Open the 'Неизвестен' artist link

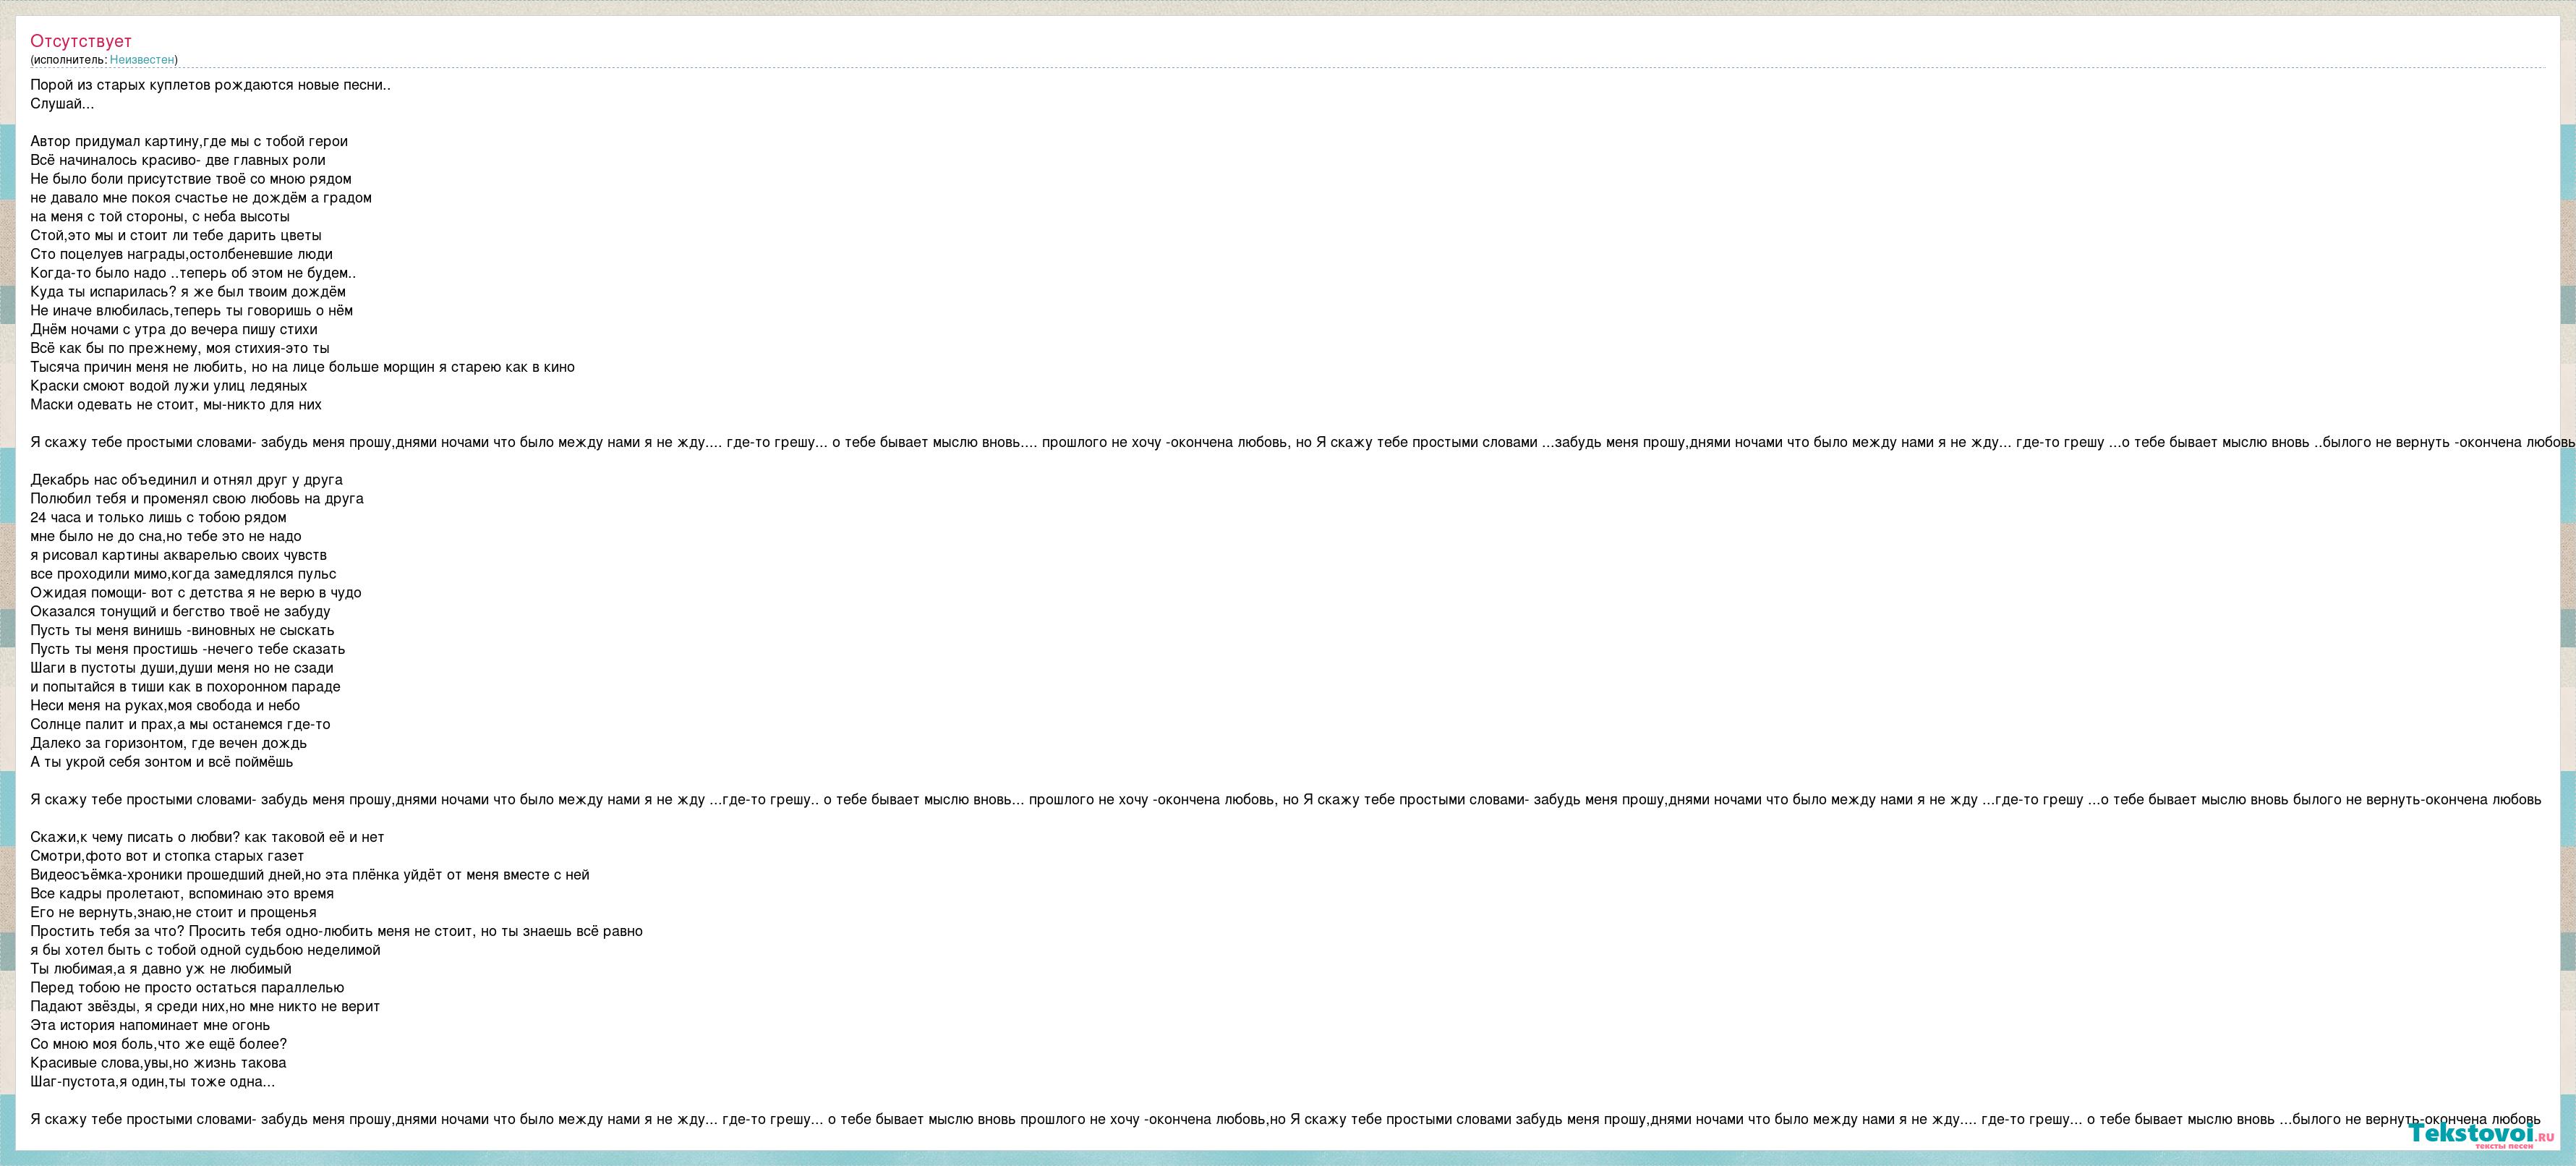coord(142,60)
